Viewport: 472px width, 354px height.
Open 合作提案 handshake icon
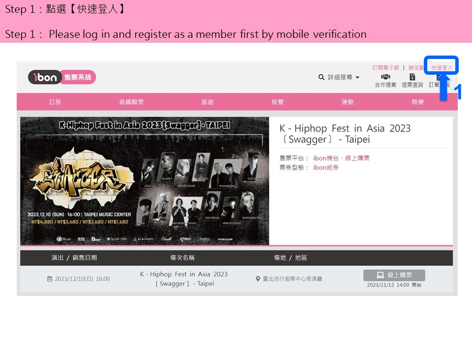(x=385, y=77)
